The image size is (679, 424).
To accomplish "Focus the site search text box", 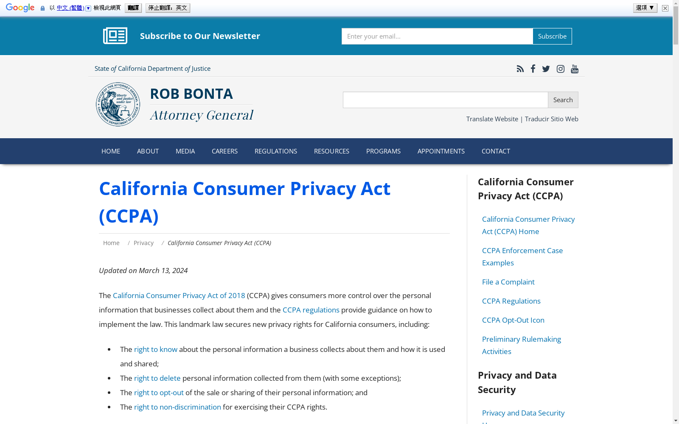I will click(445, 100).
